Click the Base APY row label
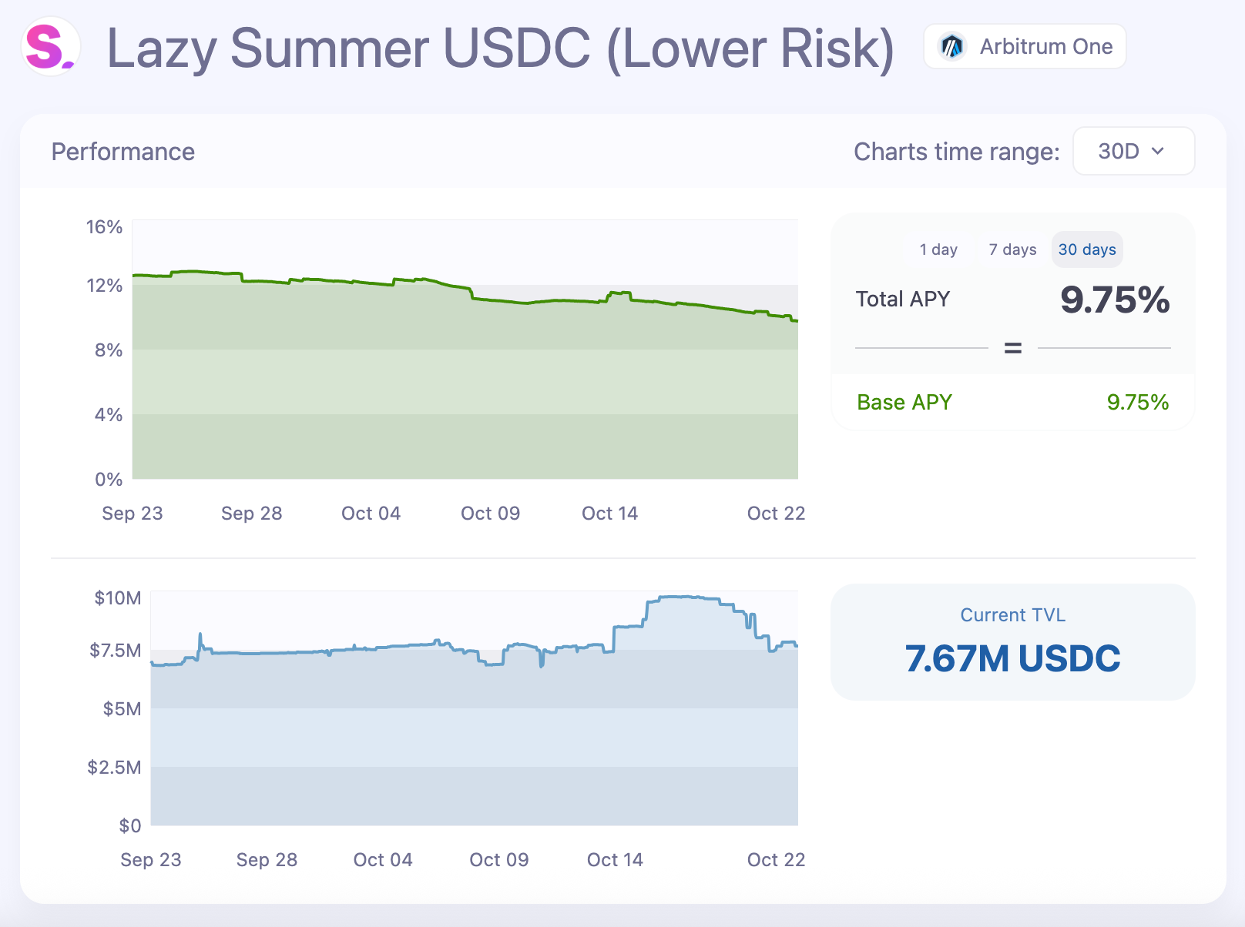This screenshot has width=1245, height=927. (x=904, y=402)
